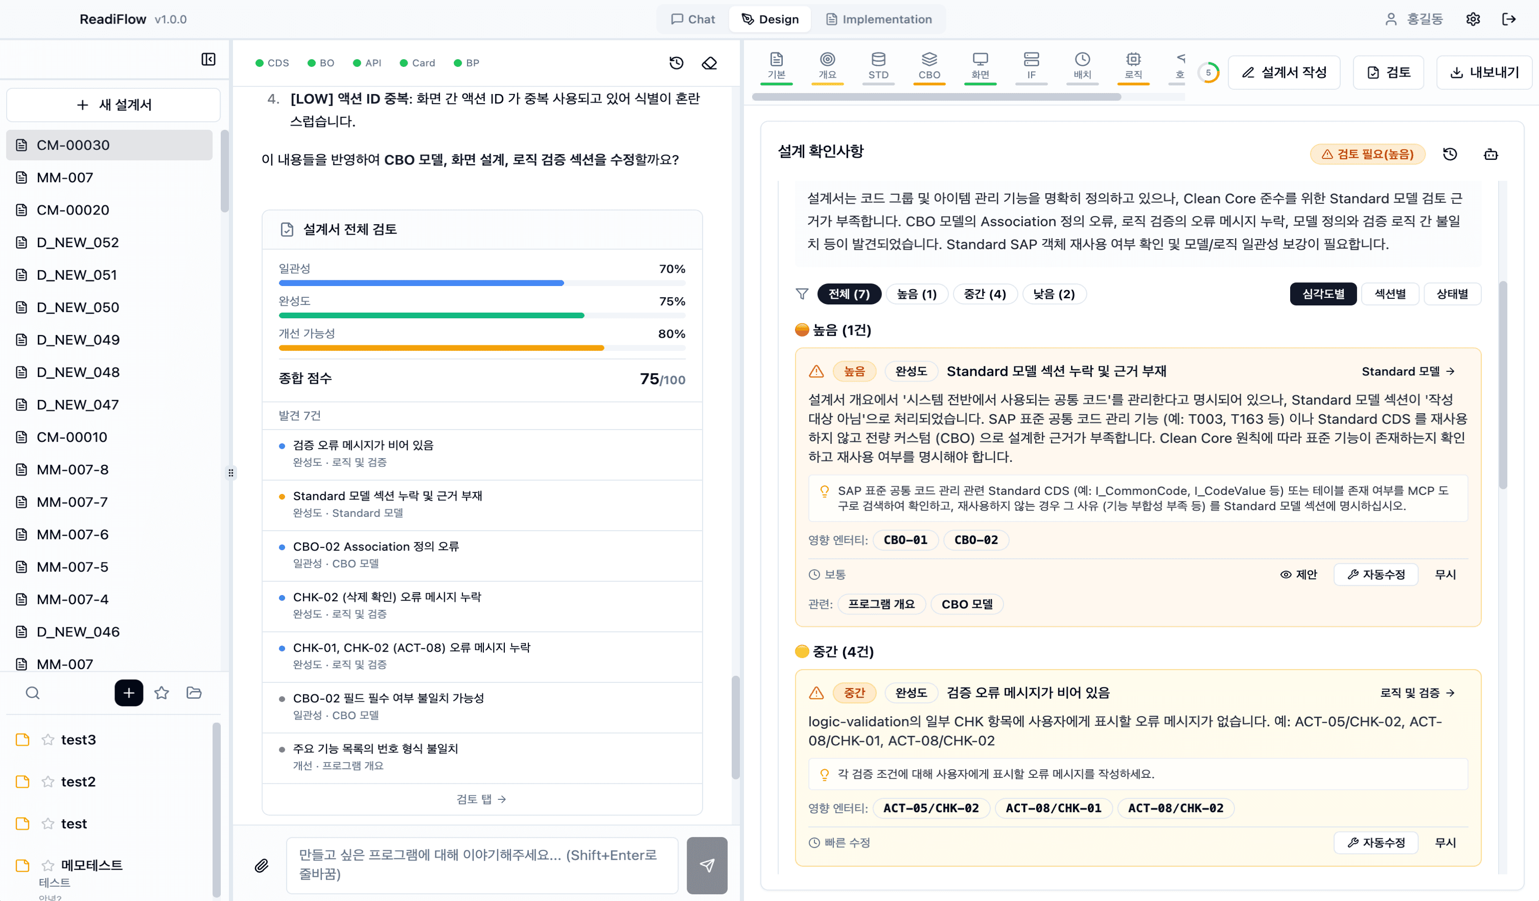
Task: Click the star favorites icon in sidebar
Action: [161, 693]
